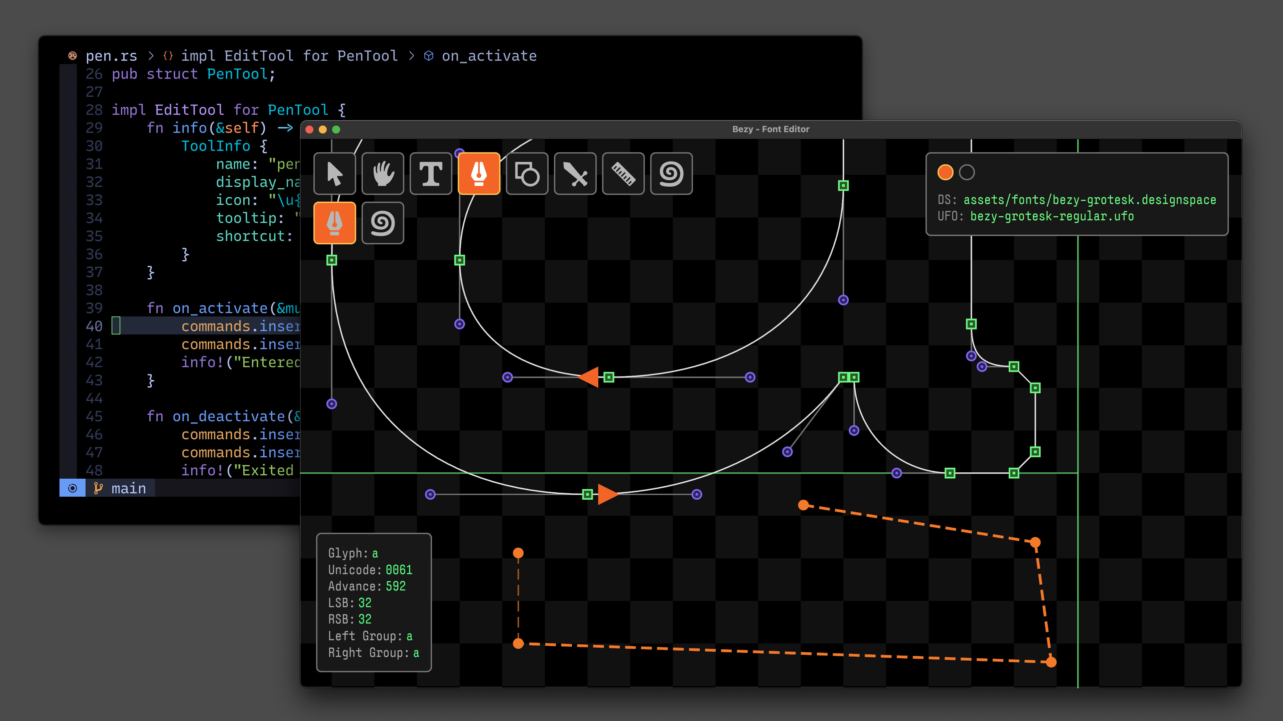Click 'pub struct PenTool;' on line 26
The width and height of the screenshot is (1283, 721).
pos(193,74)
